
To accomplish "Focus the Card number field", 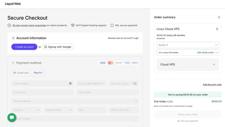I will (x=42, y=84).
